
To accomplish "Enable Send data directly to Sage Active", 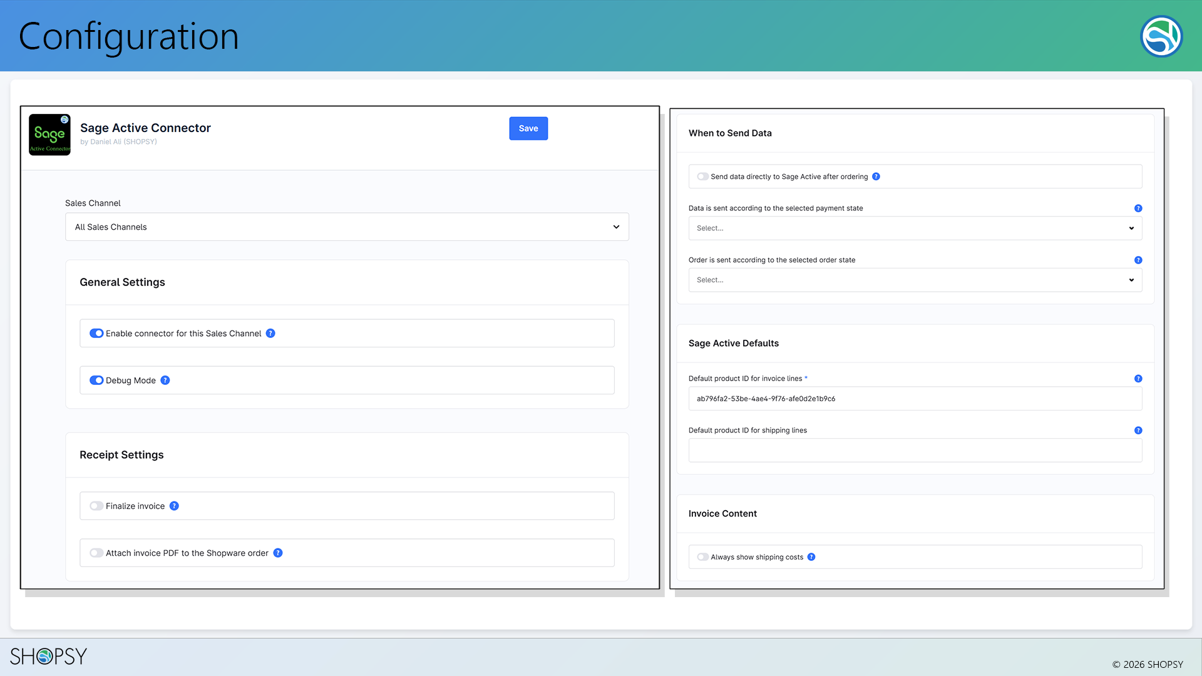I will coord(703,177).
